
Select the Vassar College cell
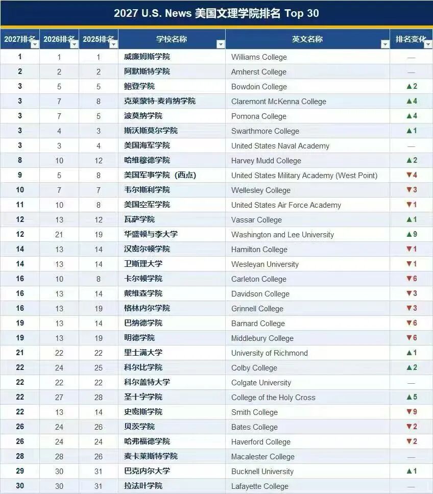pyautogui.click(x=307, y=220)
